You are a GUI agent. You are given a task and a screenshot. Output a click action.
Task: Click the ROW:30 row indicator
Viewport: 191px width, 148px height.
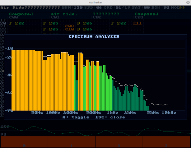pos(161,7)
